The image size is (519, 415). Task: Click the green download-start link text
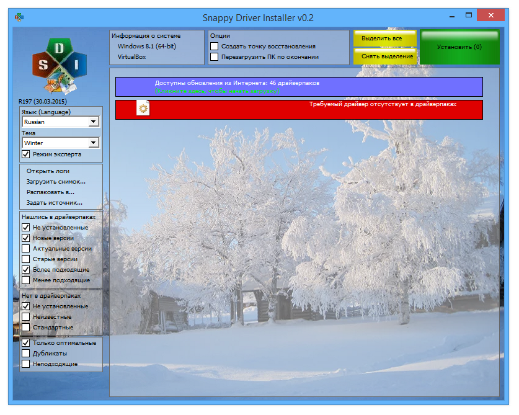click(x=217, y=91)
